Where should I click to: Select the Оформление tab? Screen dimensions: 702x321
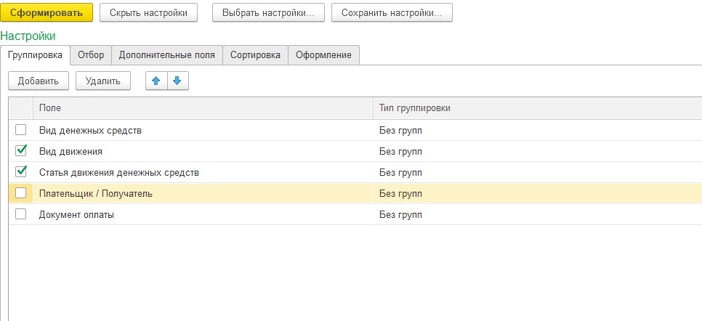pyautogui.click(x=323, y=55)
